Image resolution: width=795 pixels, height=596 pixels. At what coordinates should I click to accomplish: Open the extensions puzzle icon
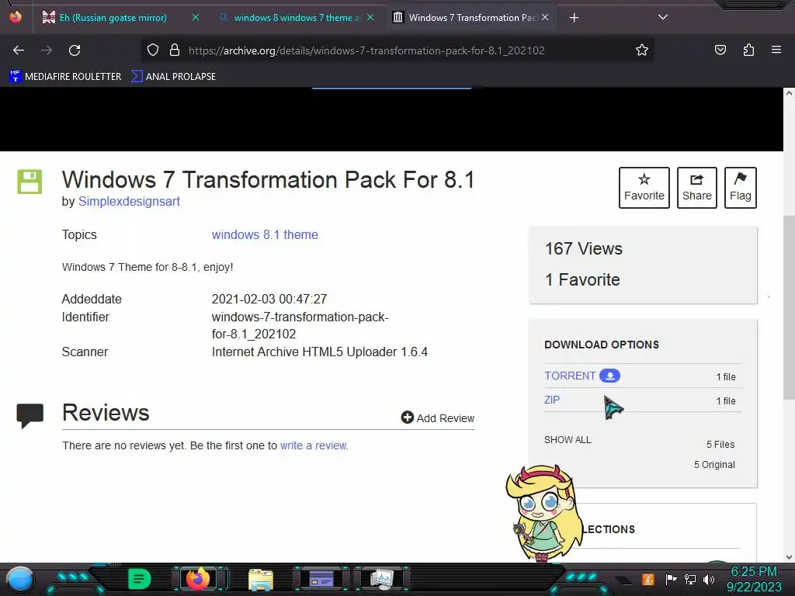(748, 50)
